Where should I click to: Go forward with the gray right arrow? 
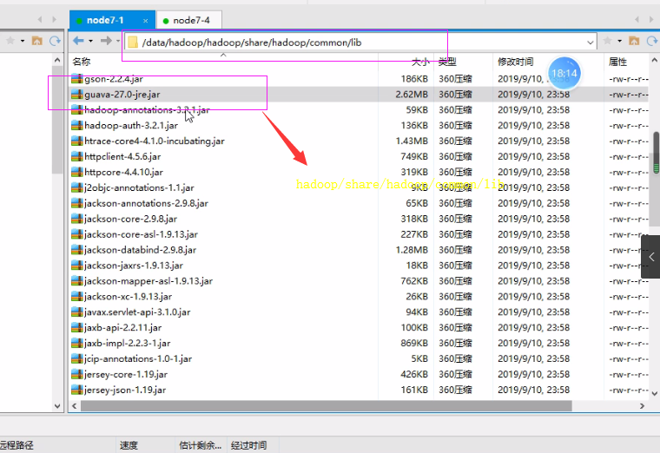[106, 41]
